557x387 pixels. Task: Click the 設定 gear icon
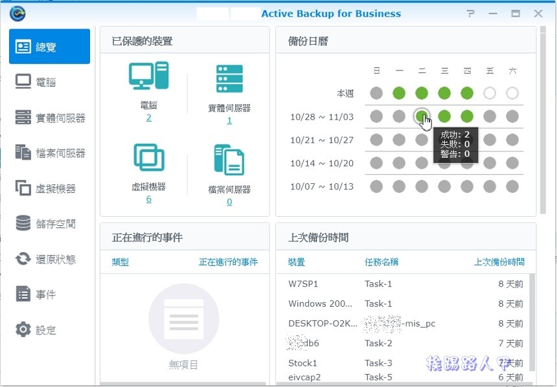coord(23,329)
